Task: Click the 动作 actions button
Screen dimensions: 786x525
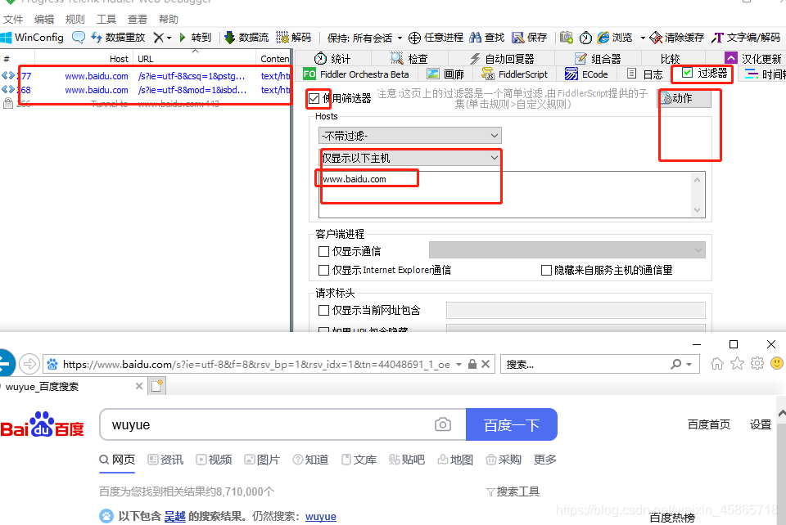Action: pyautogui.click(x=684, y=99)
